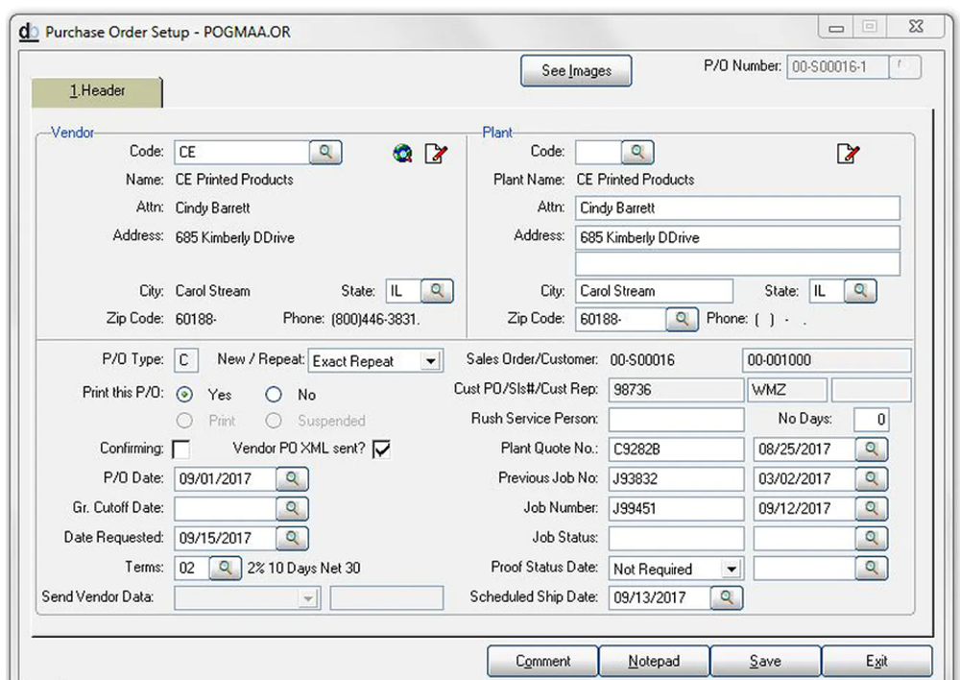Open Proof Status Date lookup magnifier

click(x=872, y=569)
